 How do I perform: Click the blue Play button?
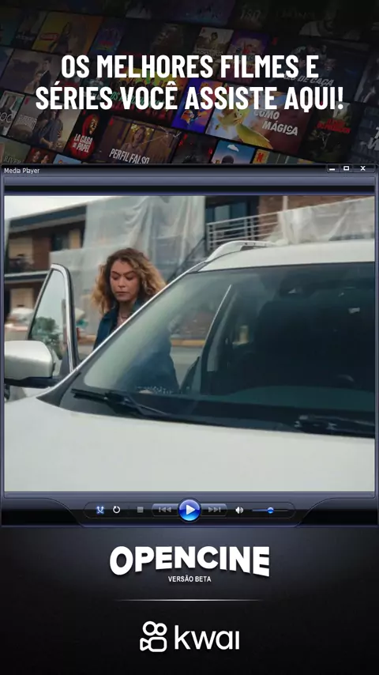[189, 510]
